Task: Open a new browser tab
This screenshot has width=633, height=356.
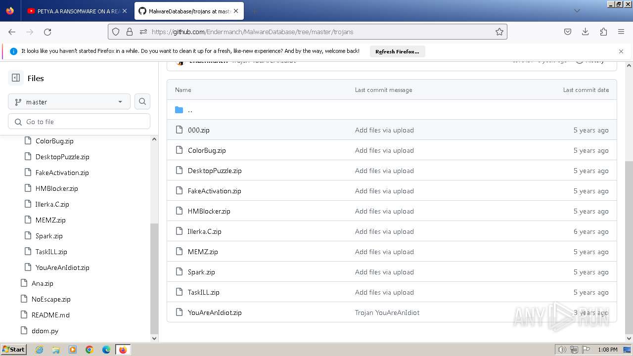Action: 254,11
